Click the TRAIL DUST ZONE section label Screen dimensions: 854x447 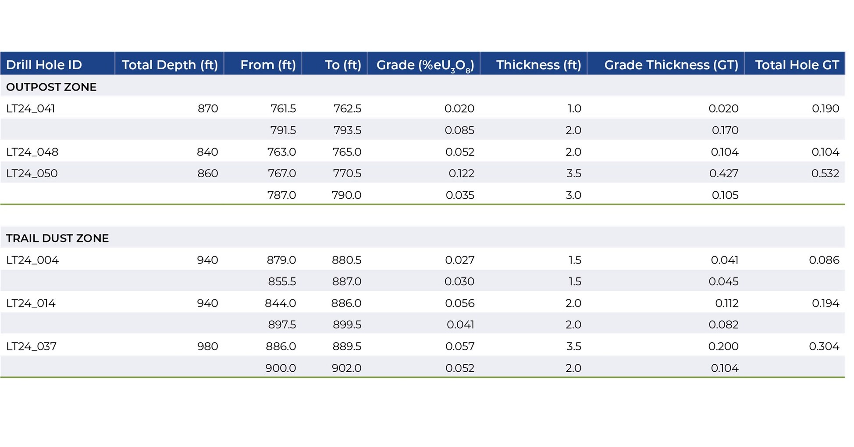point(57,238)
